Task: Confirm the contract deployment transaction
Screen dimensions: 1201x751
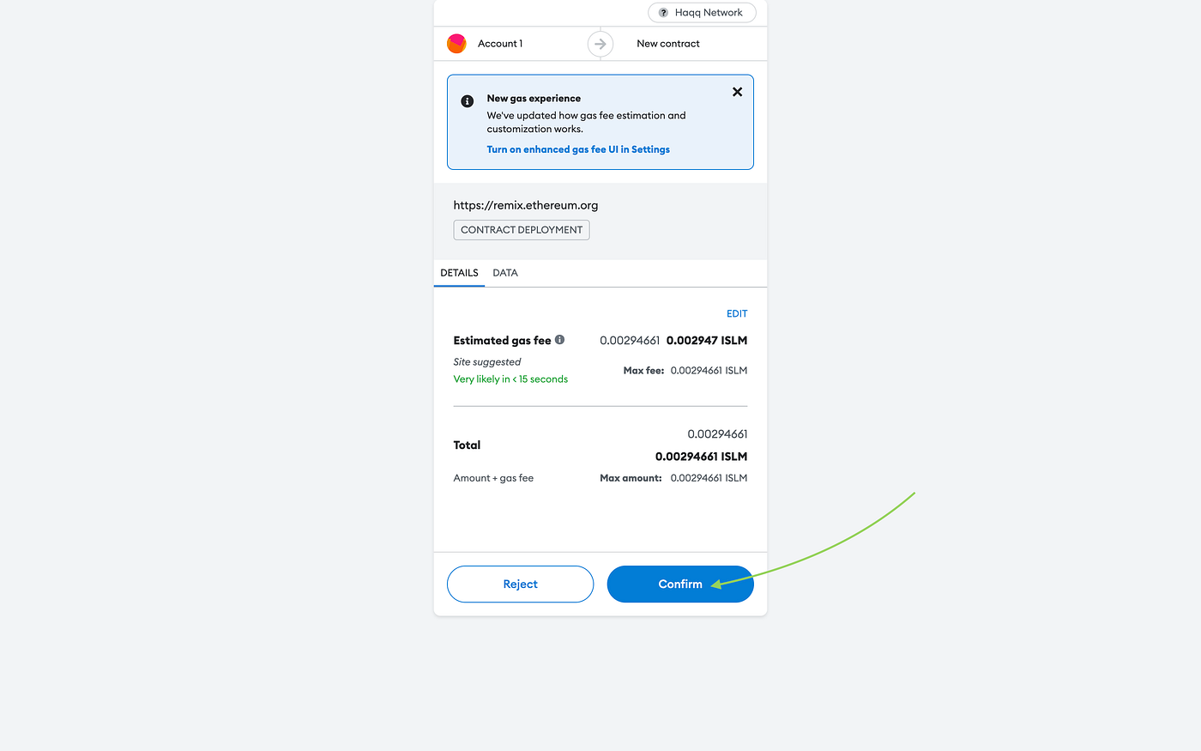Action: 680,584
